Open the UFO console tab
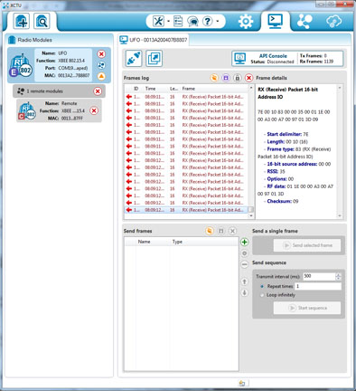 pyautogui.click(x=154, y=40)
